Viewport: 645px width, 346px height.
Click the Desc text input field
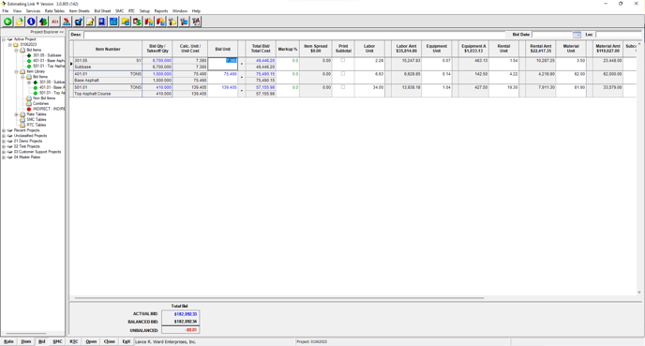[294, 35]
